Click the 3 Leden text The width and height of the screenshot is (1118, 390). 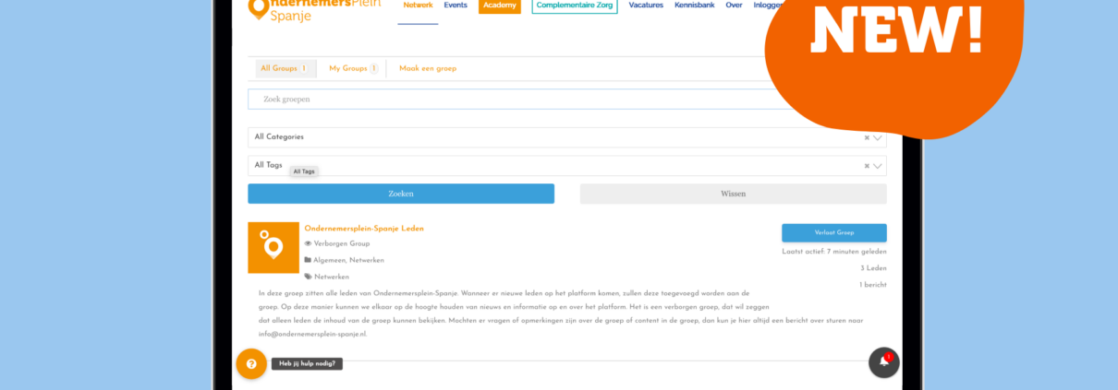(x=873, y=268)
